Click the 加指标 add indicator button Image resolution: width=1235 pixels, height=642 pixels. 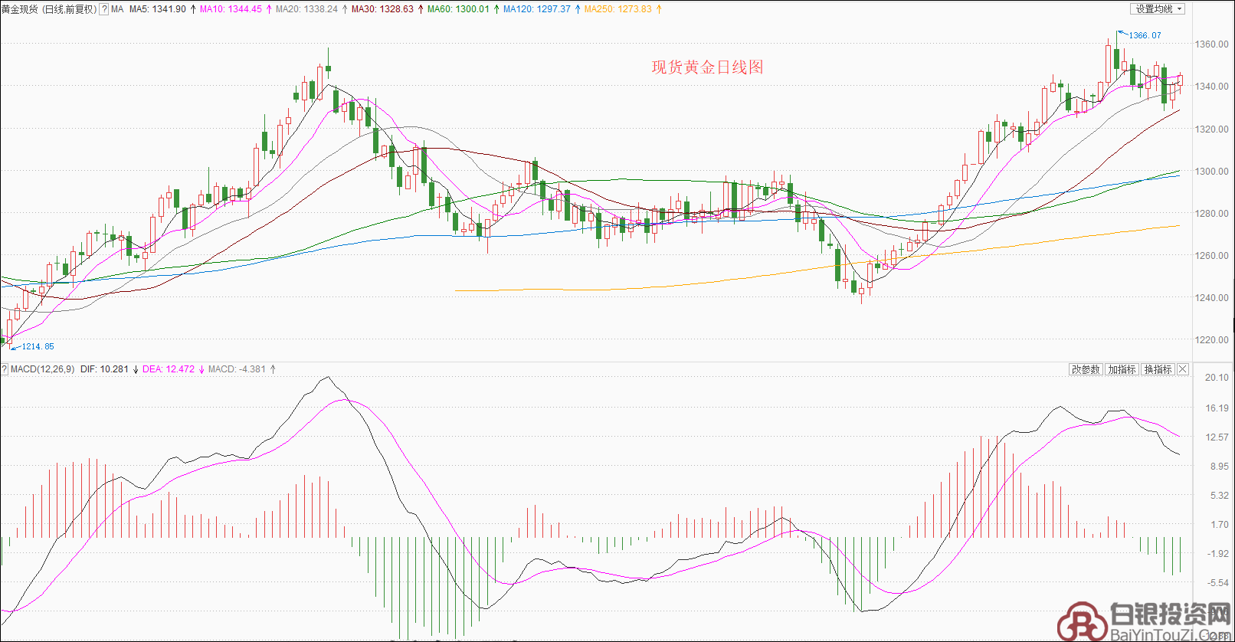click(1122, 369)
